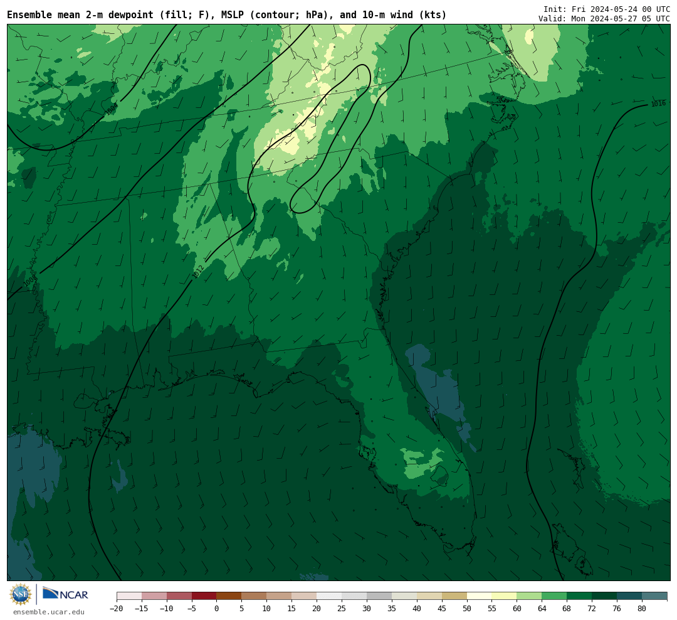Image resolution: width=677 pixels, height=620 pixels.
Task: Select the colorbar swatch between 20 and 25
Action: [330, 596]
